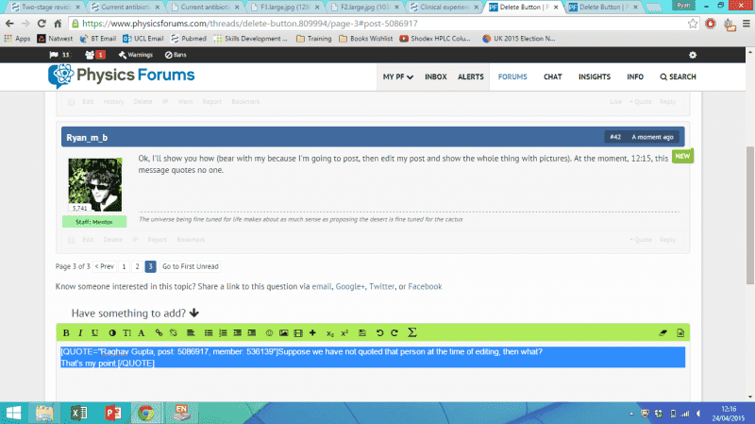Click the Ryan_m_b username in post header

87,138
